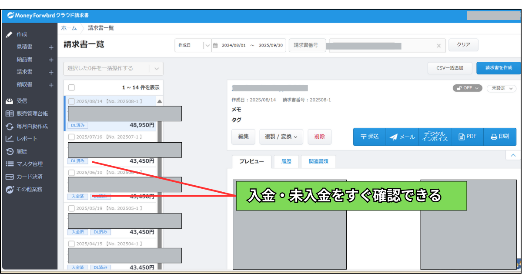Tick checkbox for invoice No. 202505-1
The width and height of the screenshot is (522, 274).
click(72, 208)
